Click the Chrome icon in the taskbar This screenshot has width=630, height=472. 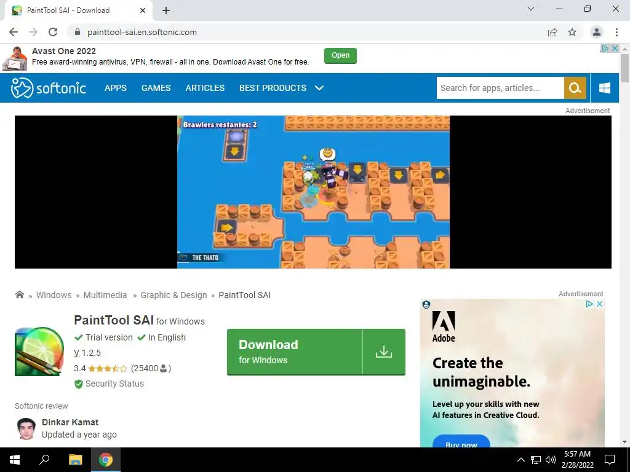106,460
